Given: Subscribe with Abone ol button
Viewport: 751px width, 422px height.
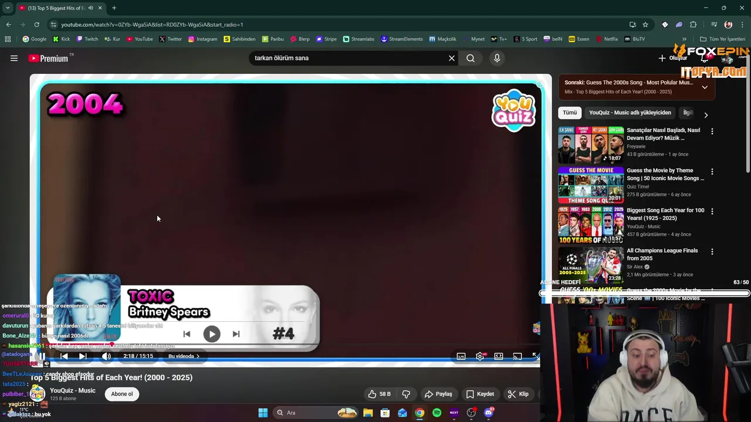Looking at the screenshot, I should [x=122, y=394].
